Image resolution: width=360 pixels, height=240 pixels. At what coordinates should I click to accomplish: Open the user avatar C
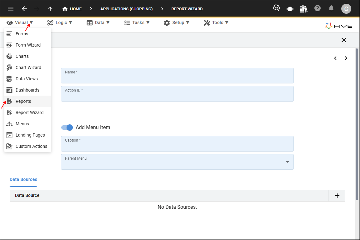coord(346,9)
